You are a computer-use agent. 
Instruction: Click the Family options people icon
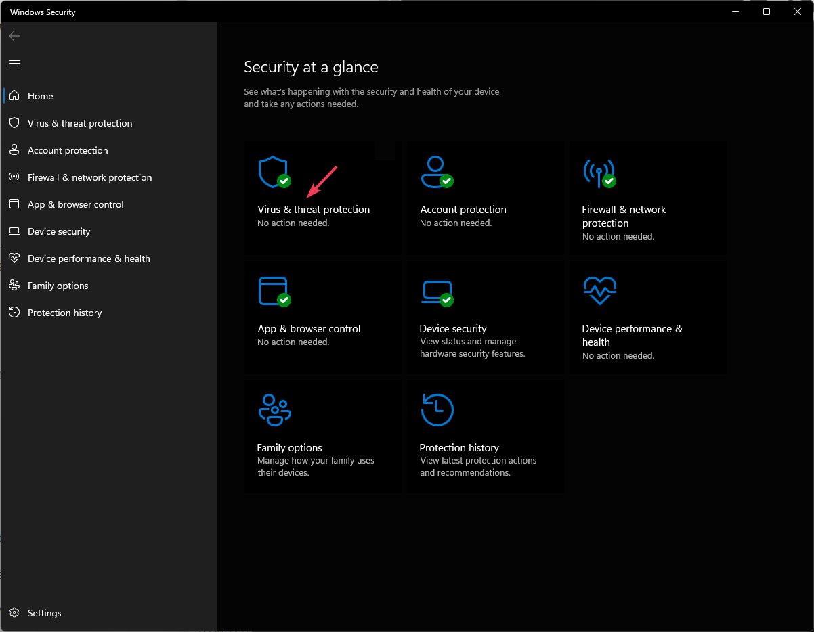[x=274, y=409]
